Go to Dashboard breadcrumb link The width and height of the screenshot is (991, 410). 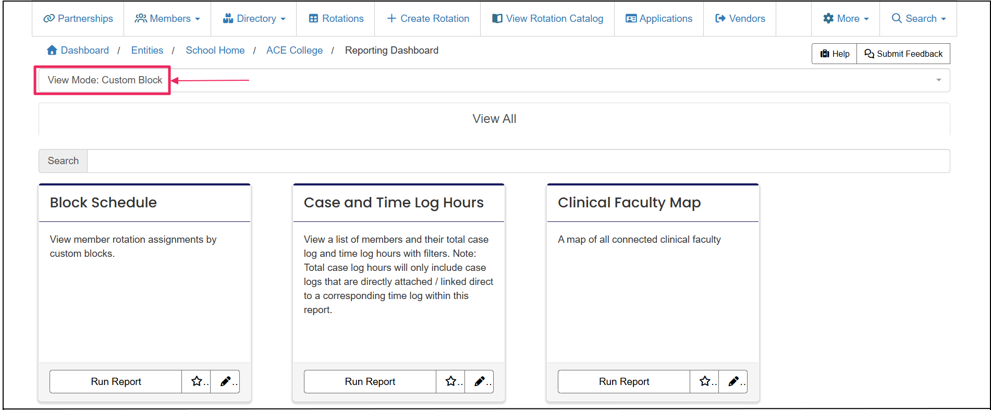pos(84,50)
